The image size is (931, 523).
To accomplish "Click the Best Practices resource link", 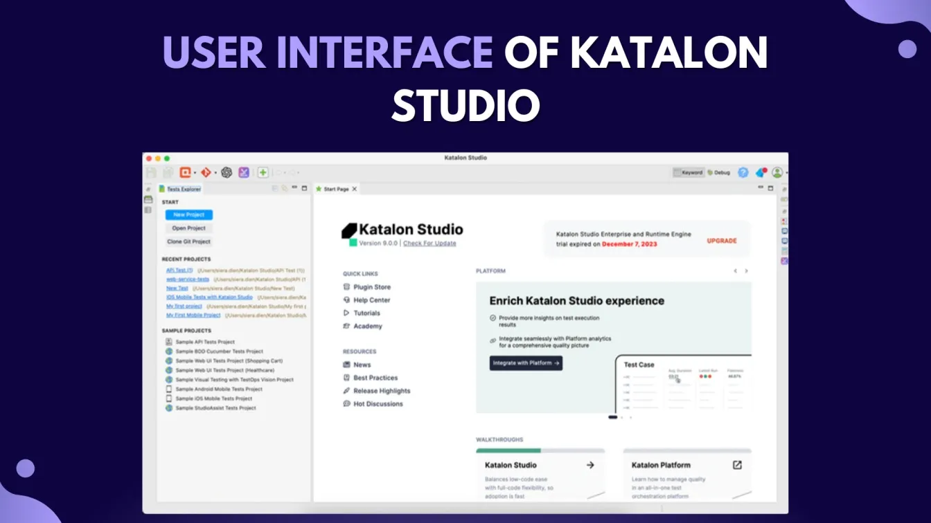I will click(371, 378).
